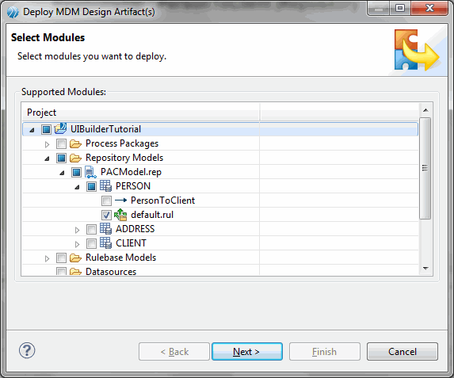
Task: Click the Datasources folder icon
Action: (75, 271)
